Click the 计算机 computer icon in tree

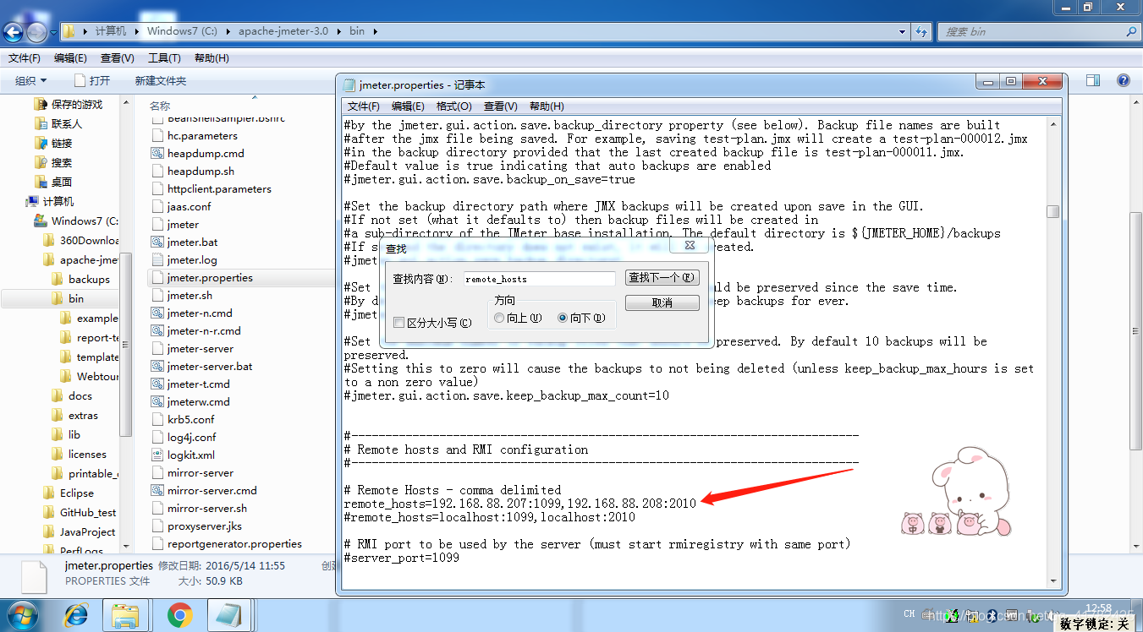[32, 202]
